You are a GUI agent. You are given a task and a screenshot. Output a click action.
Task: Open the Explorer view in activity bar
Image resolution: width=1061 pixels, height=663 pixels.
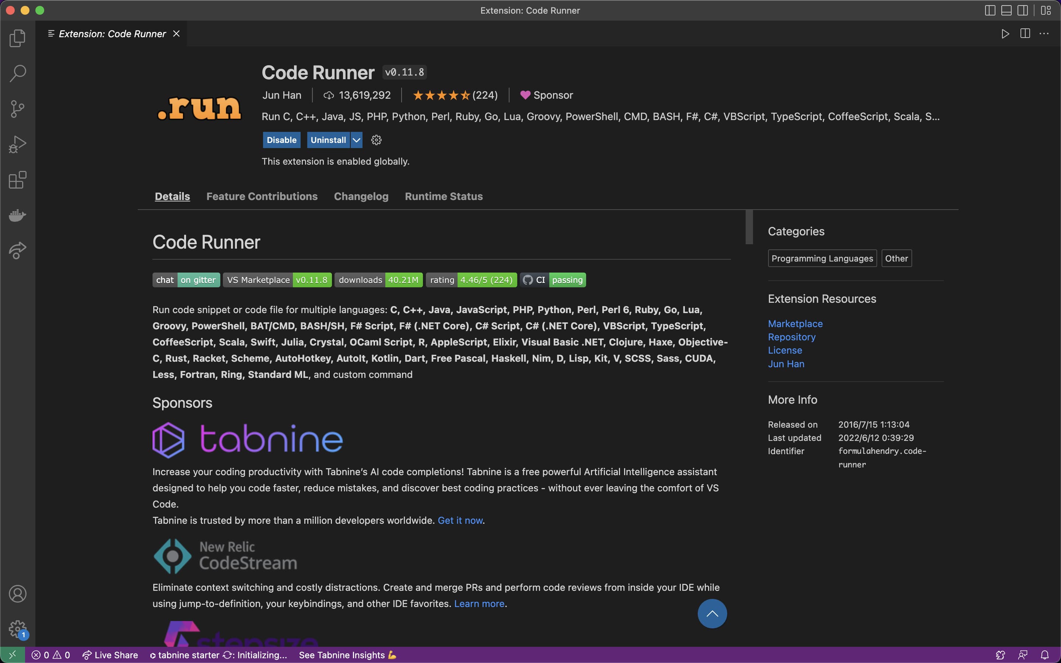click(x=18, y=38)
